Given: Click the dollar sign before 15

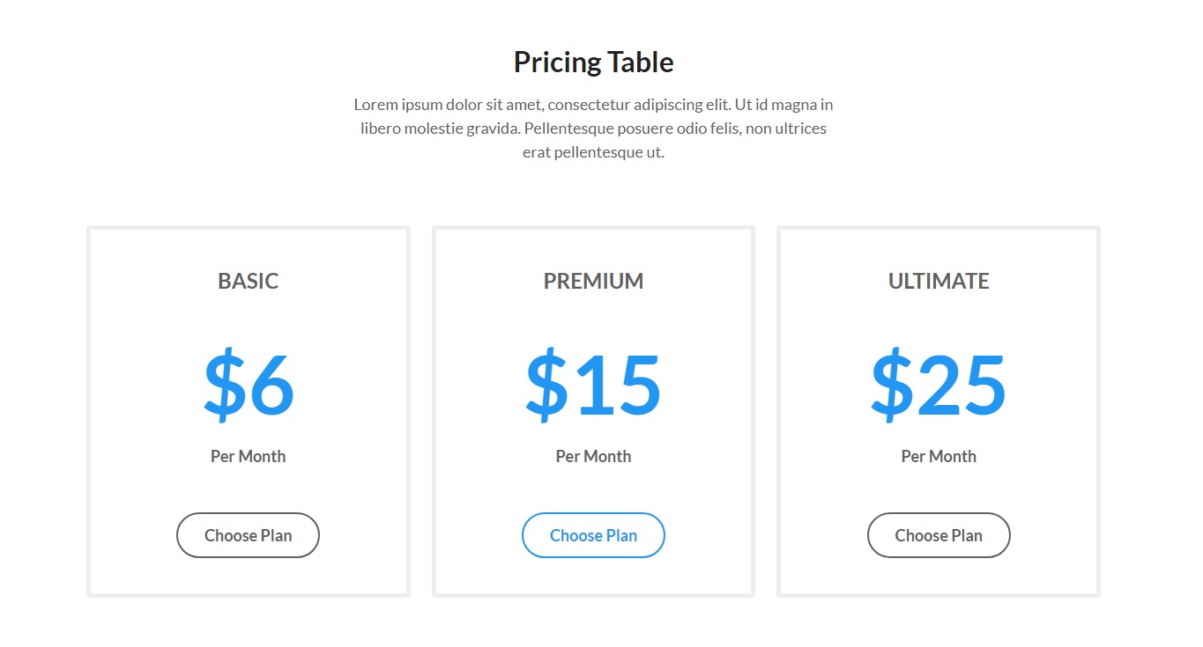Looking at the screenshot, I should pyautogui.click(x=546, y=385).
